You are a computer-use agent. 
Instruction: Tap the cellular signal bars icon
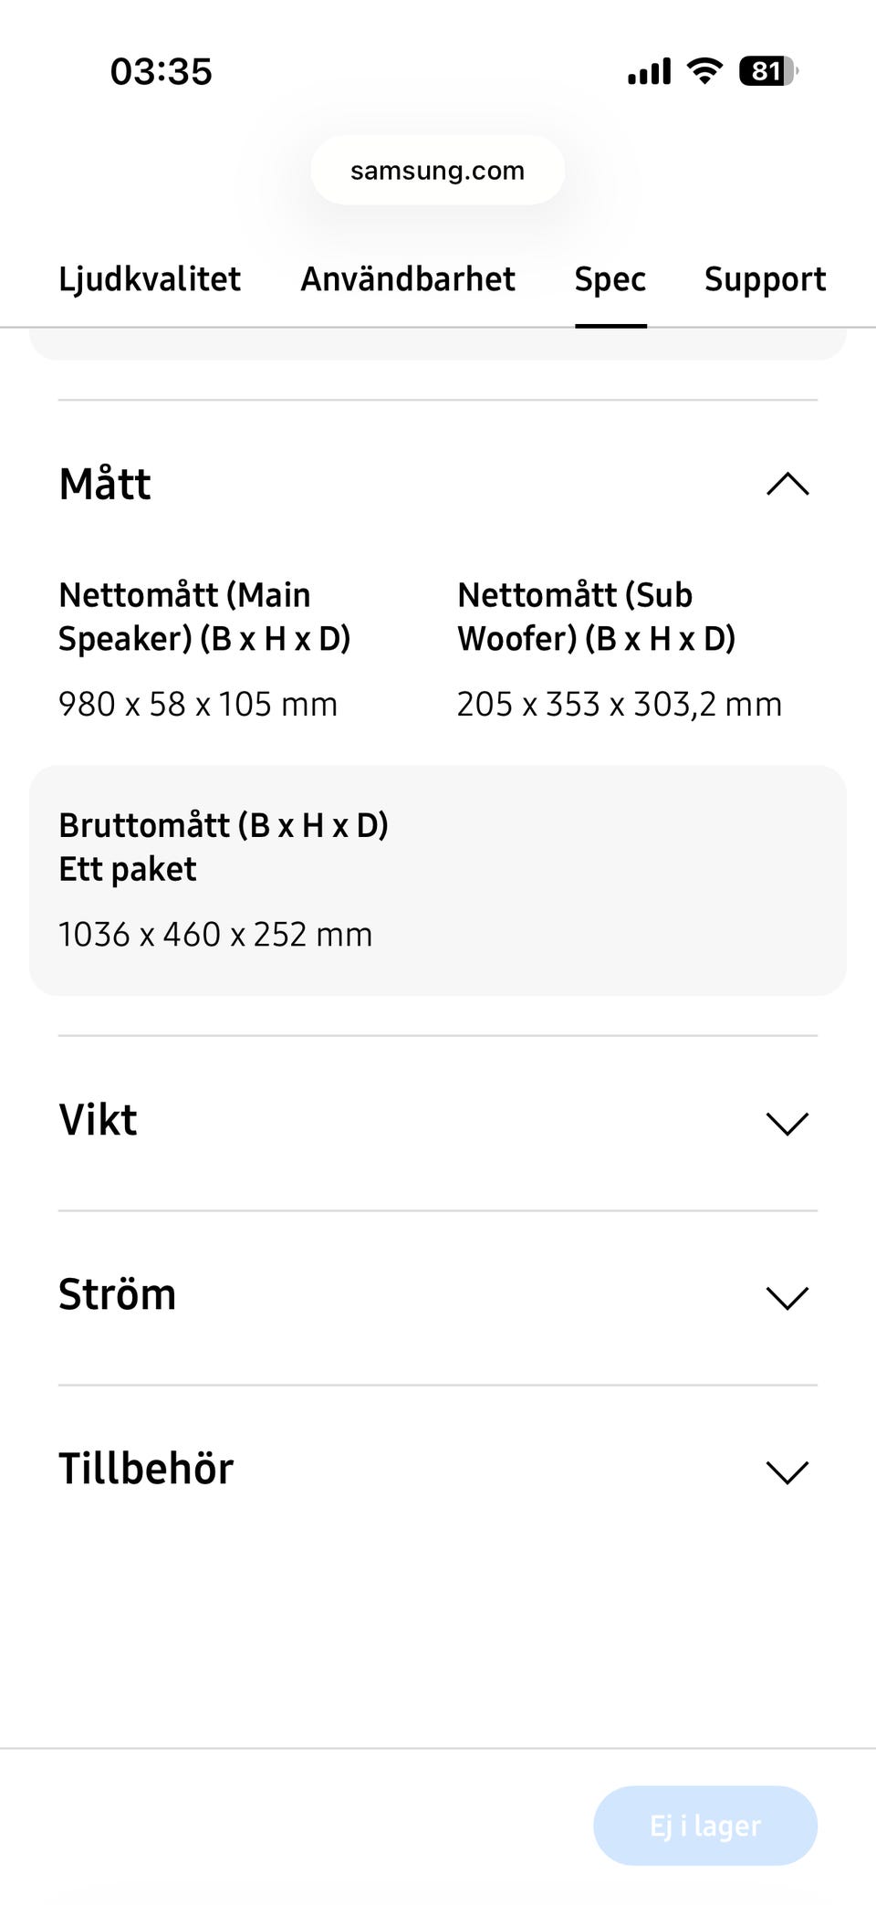point(649,71)
